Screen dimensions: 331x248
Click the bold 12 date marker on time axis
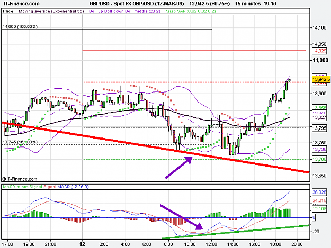click(x=82, y=244)
